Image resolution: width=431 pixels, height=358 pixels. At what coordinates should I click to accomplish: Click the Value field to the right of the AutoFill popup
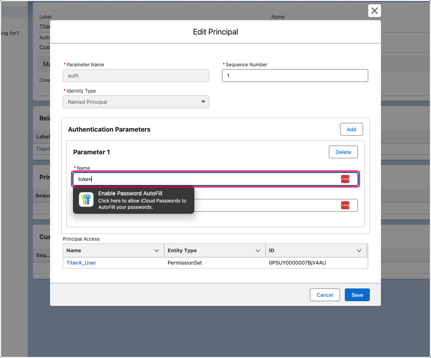coord(276,205)
